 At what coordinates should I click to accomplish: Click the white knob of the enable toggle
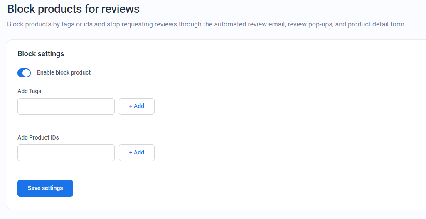click(26, 73)
